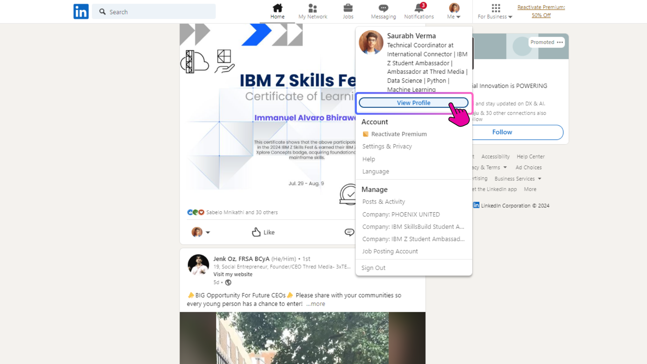Open Saurabh Verma's profile via View Profile

pyautogui.click(x=413, y=102)
